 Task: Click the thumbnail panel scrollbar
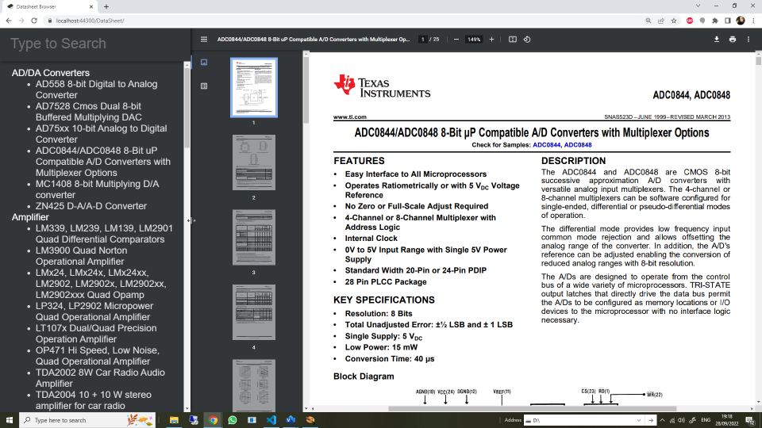click(x=306, y=90)
